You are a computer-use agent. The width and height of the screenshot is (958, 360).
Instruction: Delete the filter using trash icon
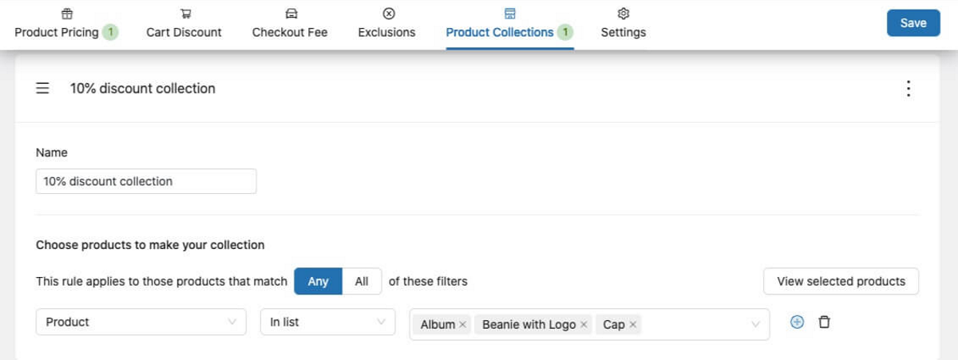pos(825,322)
